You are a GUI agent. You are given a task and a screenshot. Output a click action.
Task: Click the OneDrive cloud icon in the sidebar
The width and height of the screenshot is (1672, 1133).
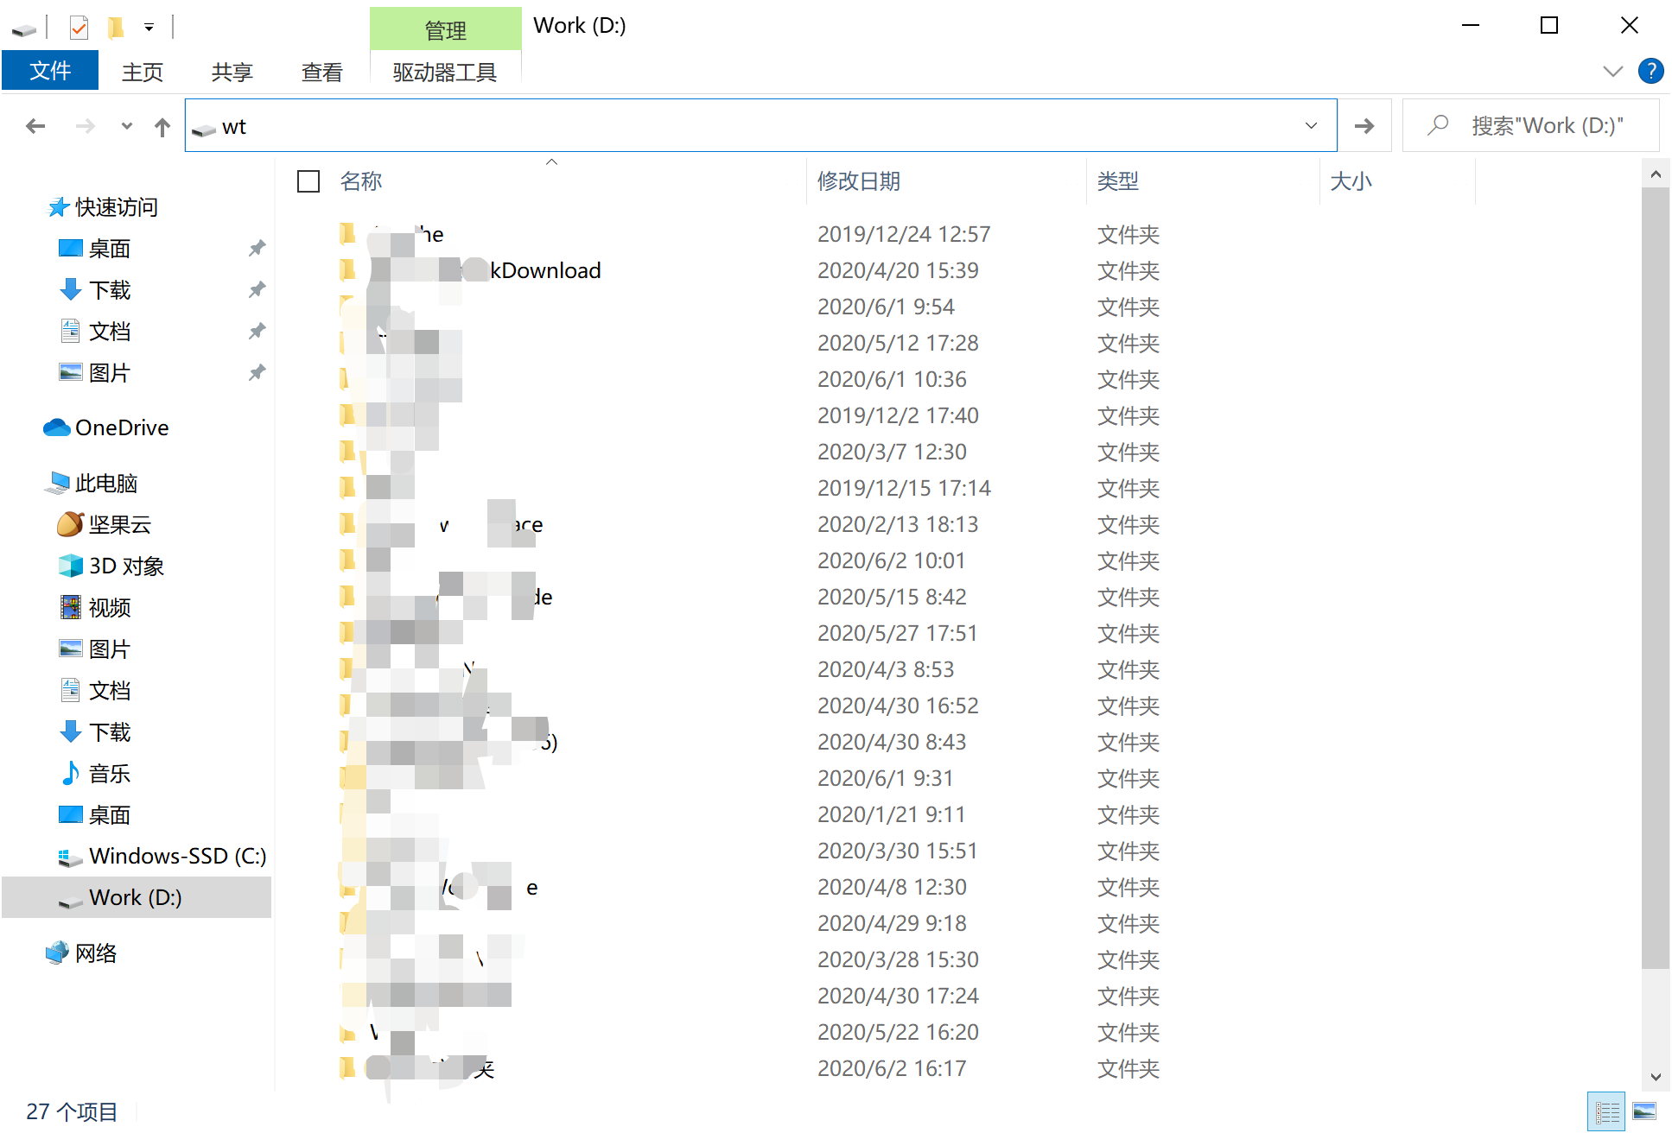click(x=54, y=427)
